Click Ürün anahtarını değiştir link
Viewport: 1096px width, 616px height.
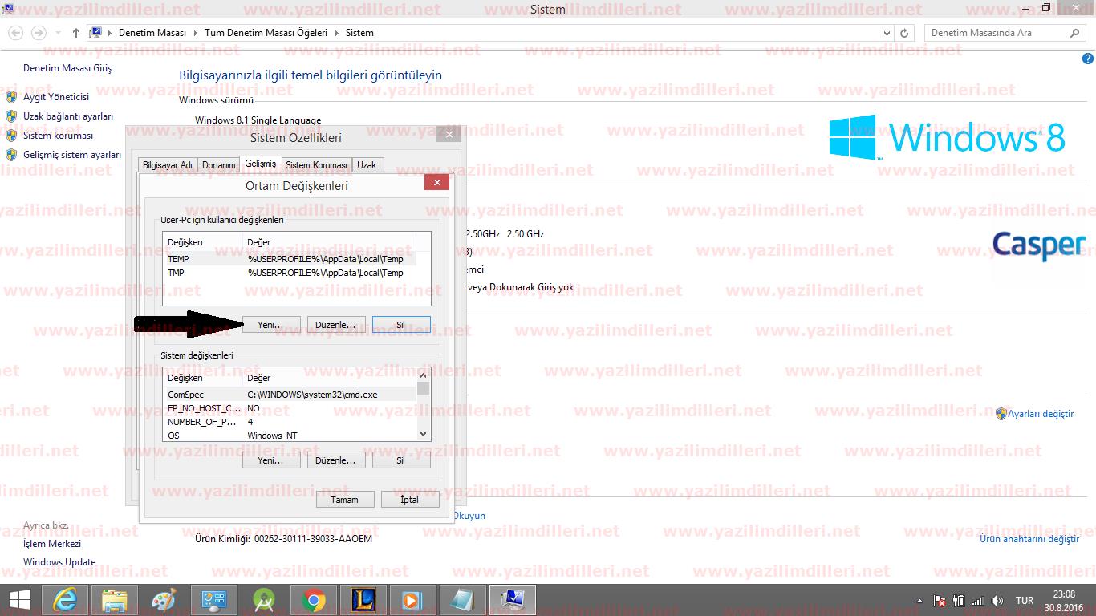(1029, 539)
